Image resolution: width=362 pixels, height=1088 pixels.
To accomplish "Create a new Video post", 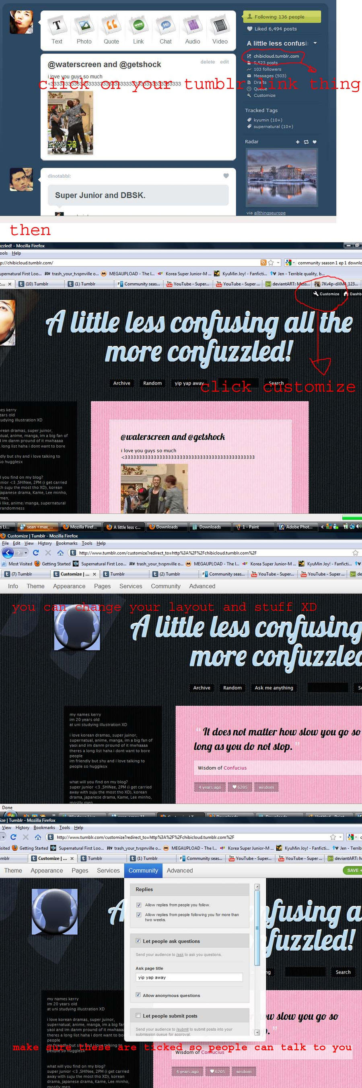I will pos(220,30).
